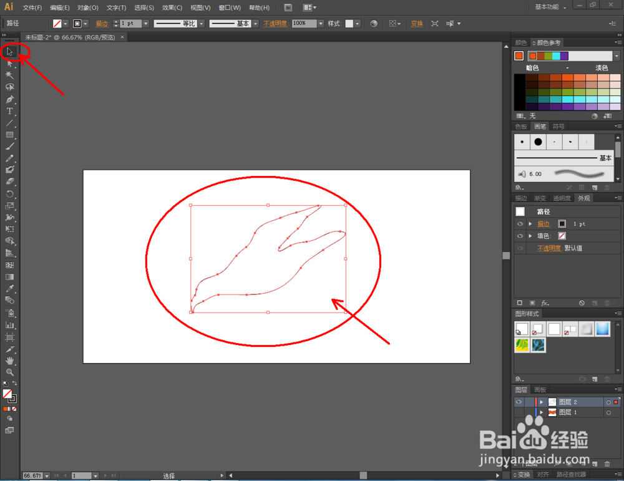This screenshot has height=481, width=624.
Task: Open the 对象(O) menu
Action: point(87,7)
